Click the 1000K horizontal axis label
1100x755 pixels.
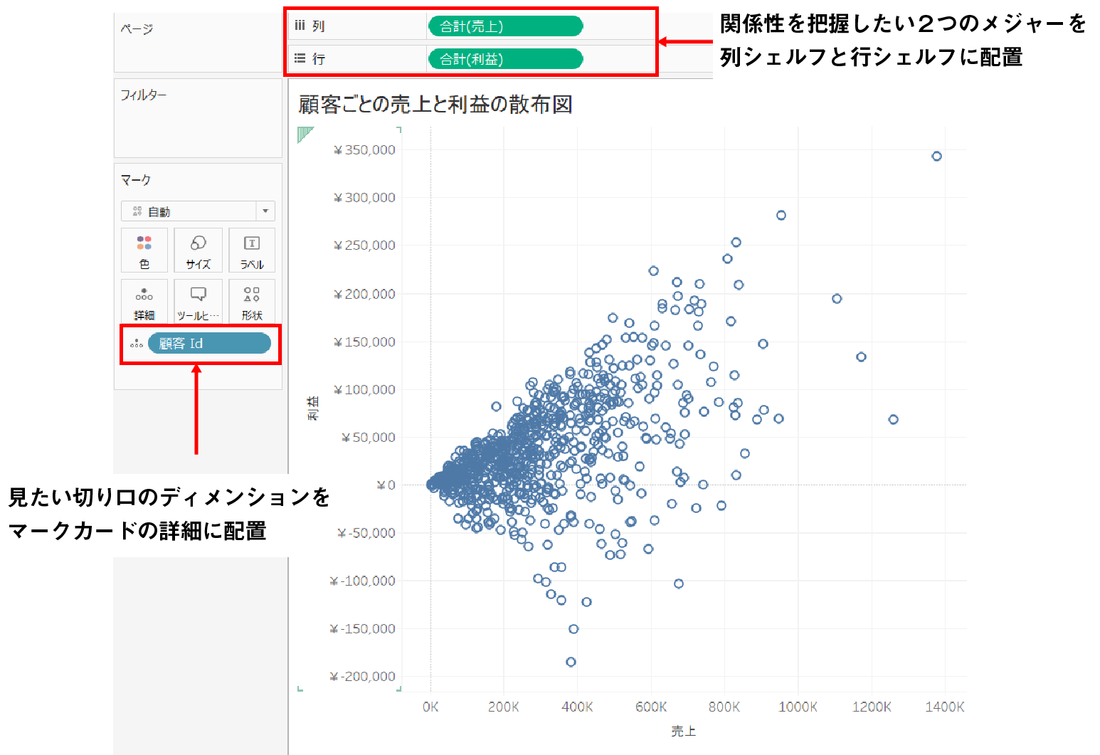tap(798, 707)
